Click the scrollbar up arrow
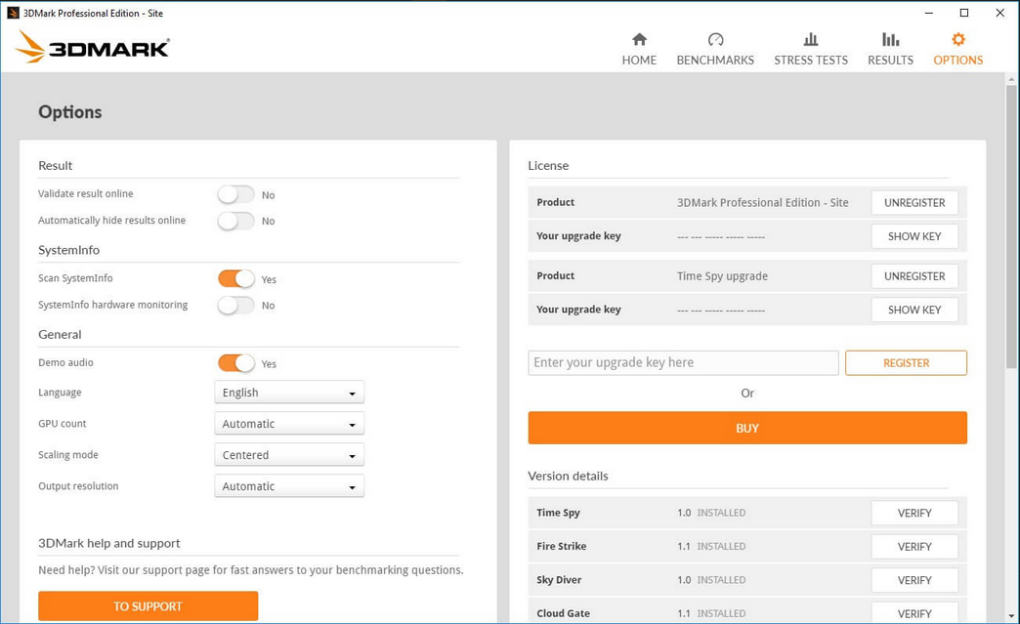 [x=1011, y=79]
